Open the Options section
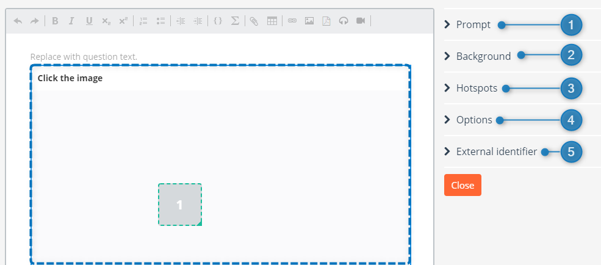This screenshot has height=265, width=601. point(473,120)
